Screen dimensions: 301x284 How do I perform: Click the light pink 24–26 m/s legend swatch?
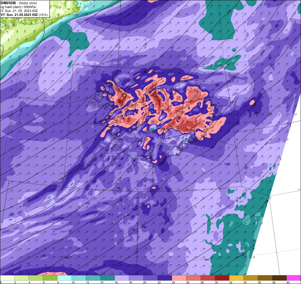point(179,278)
